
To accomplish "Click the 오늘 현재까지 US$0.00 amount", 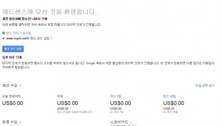I will [x=13, y=103].
